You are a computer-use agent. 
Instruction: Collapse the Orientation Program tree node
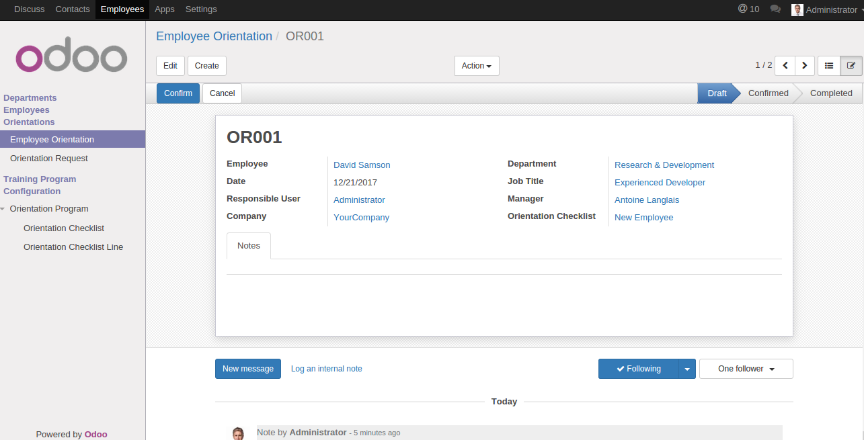pos(3,209)
